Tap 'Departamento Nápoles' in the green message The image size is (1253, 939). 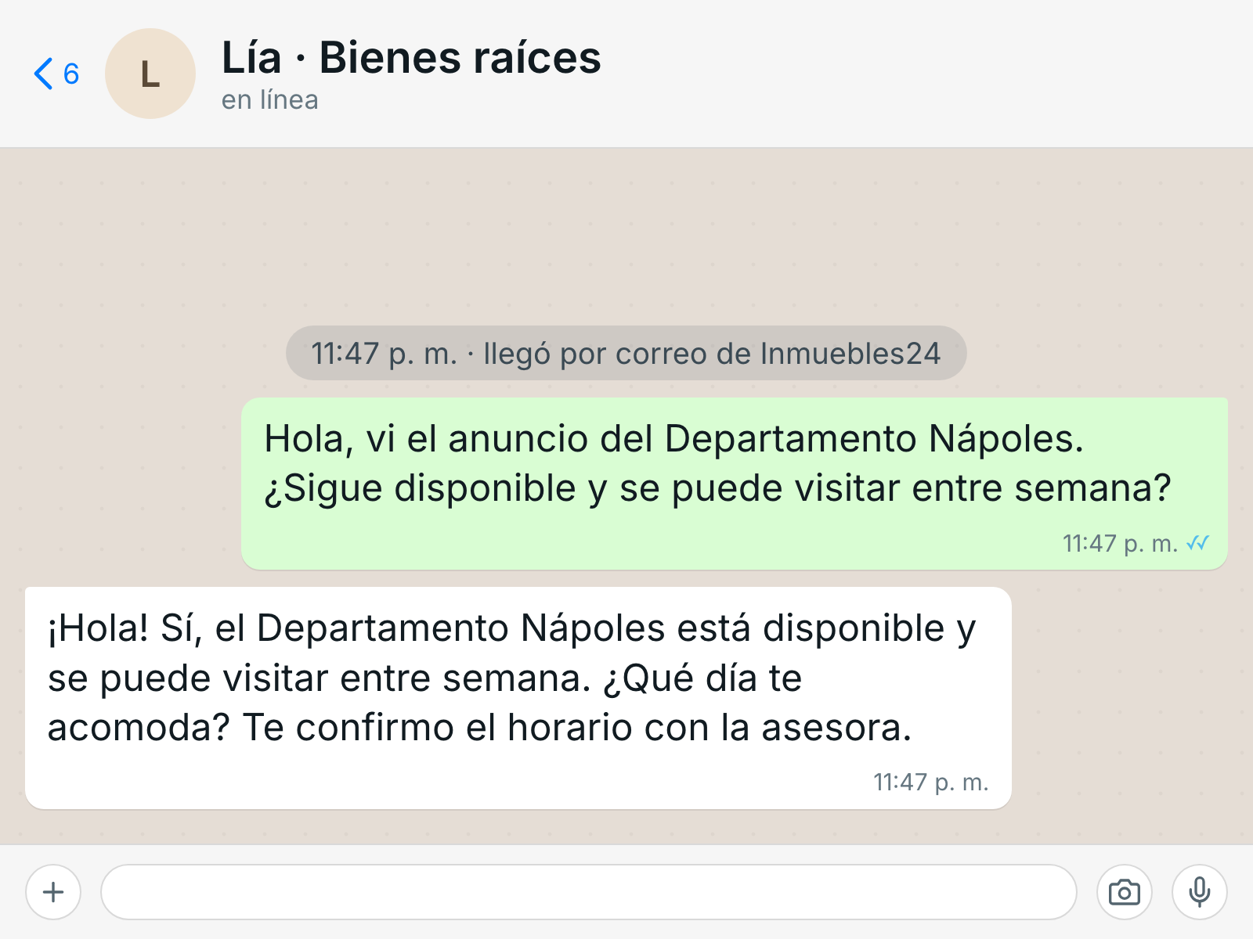(873, 438)
